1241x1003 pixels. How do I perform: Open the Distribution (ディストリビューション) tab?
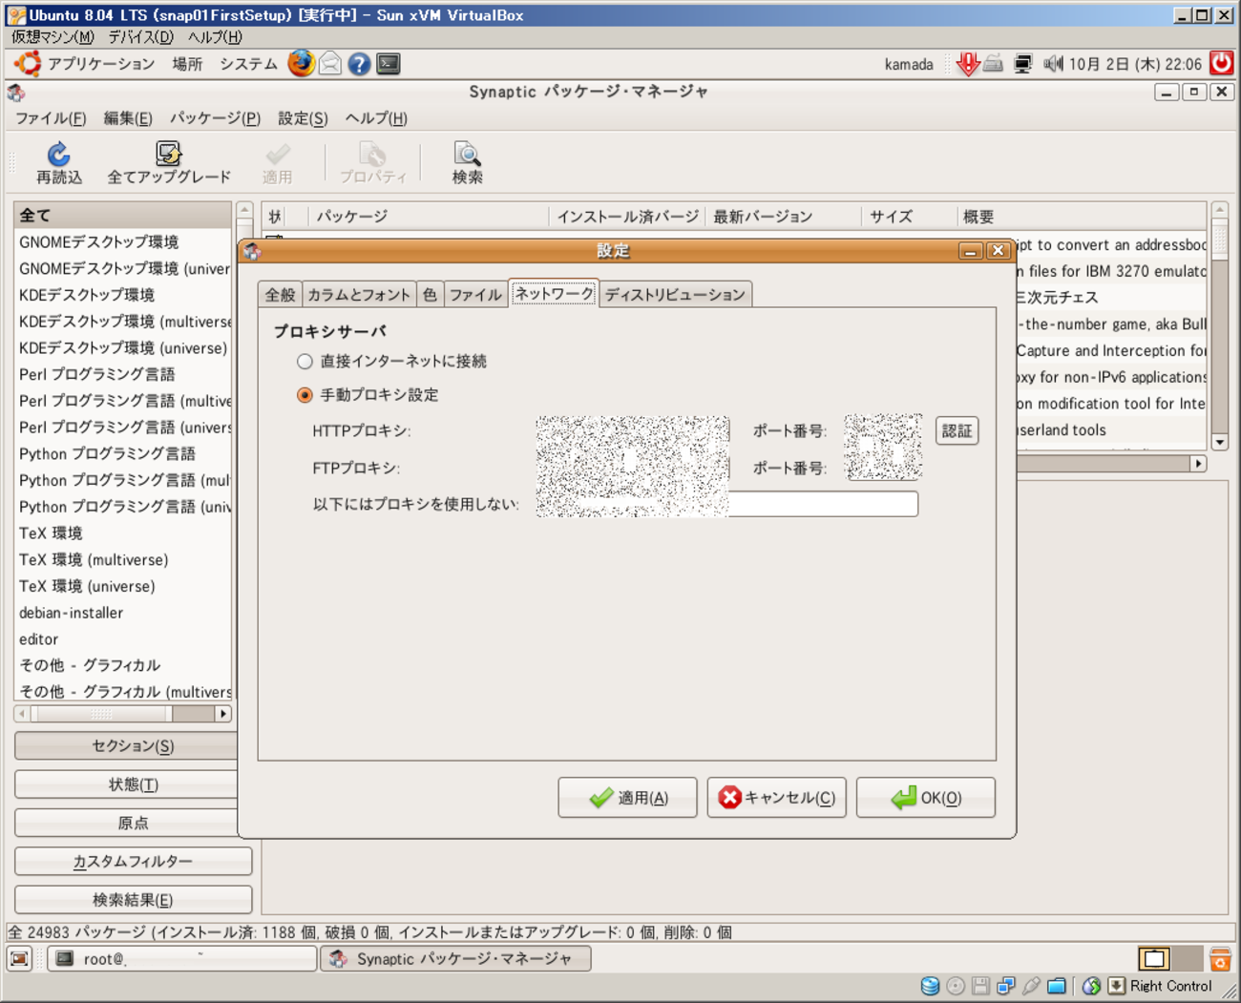coord(675,295)
